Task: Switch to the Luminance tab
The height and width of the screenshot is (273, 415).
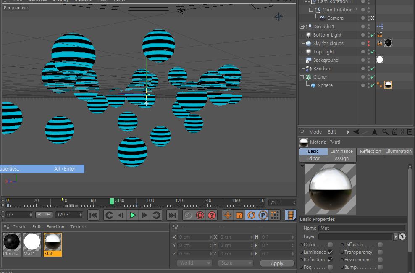Action: (x=341, y=151)
